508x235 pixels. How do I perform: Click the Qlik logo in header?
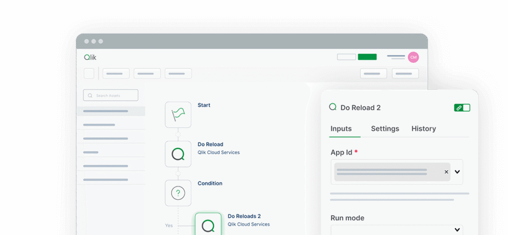click(90, 58)
